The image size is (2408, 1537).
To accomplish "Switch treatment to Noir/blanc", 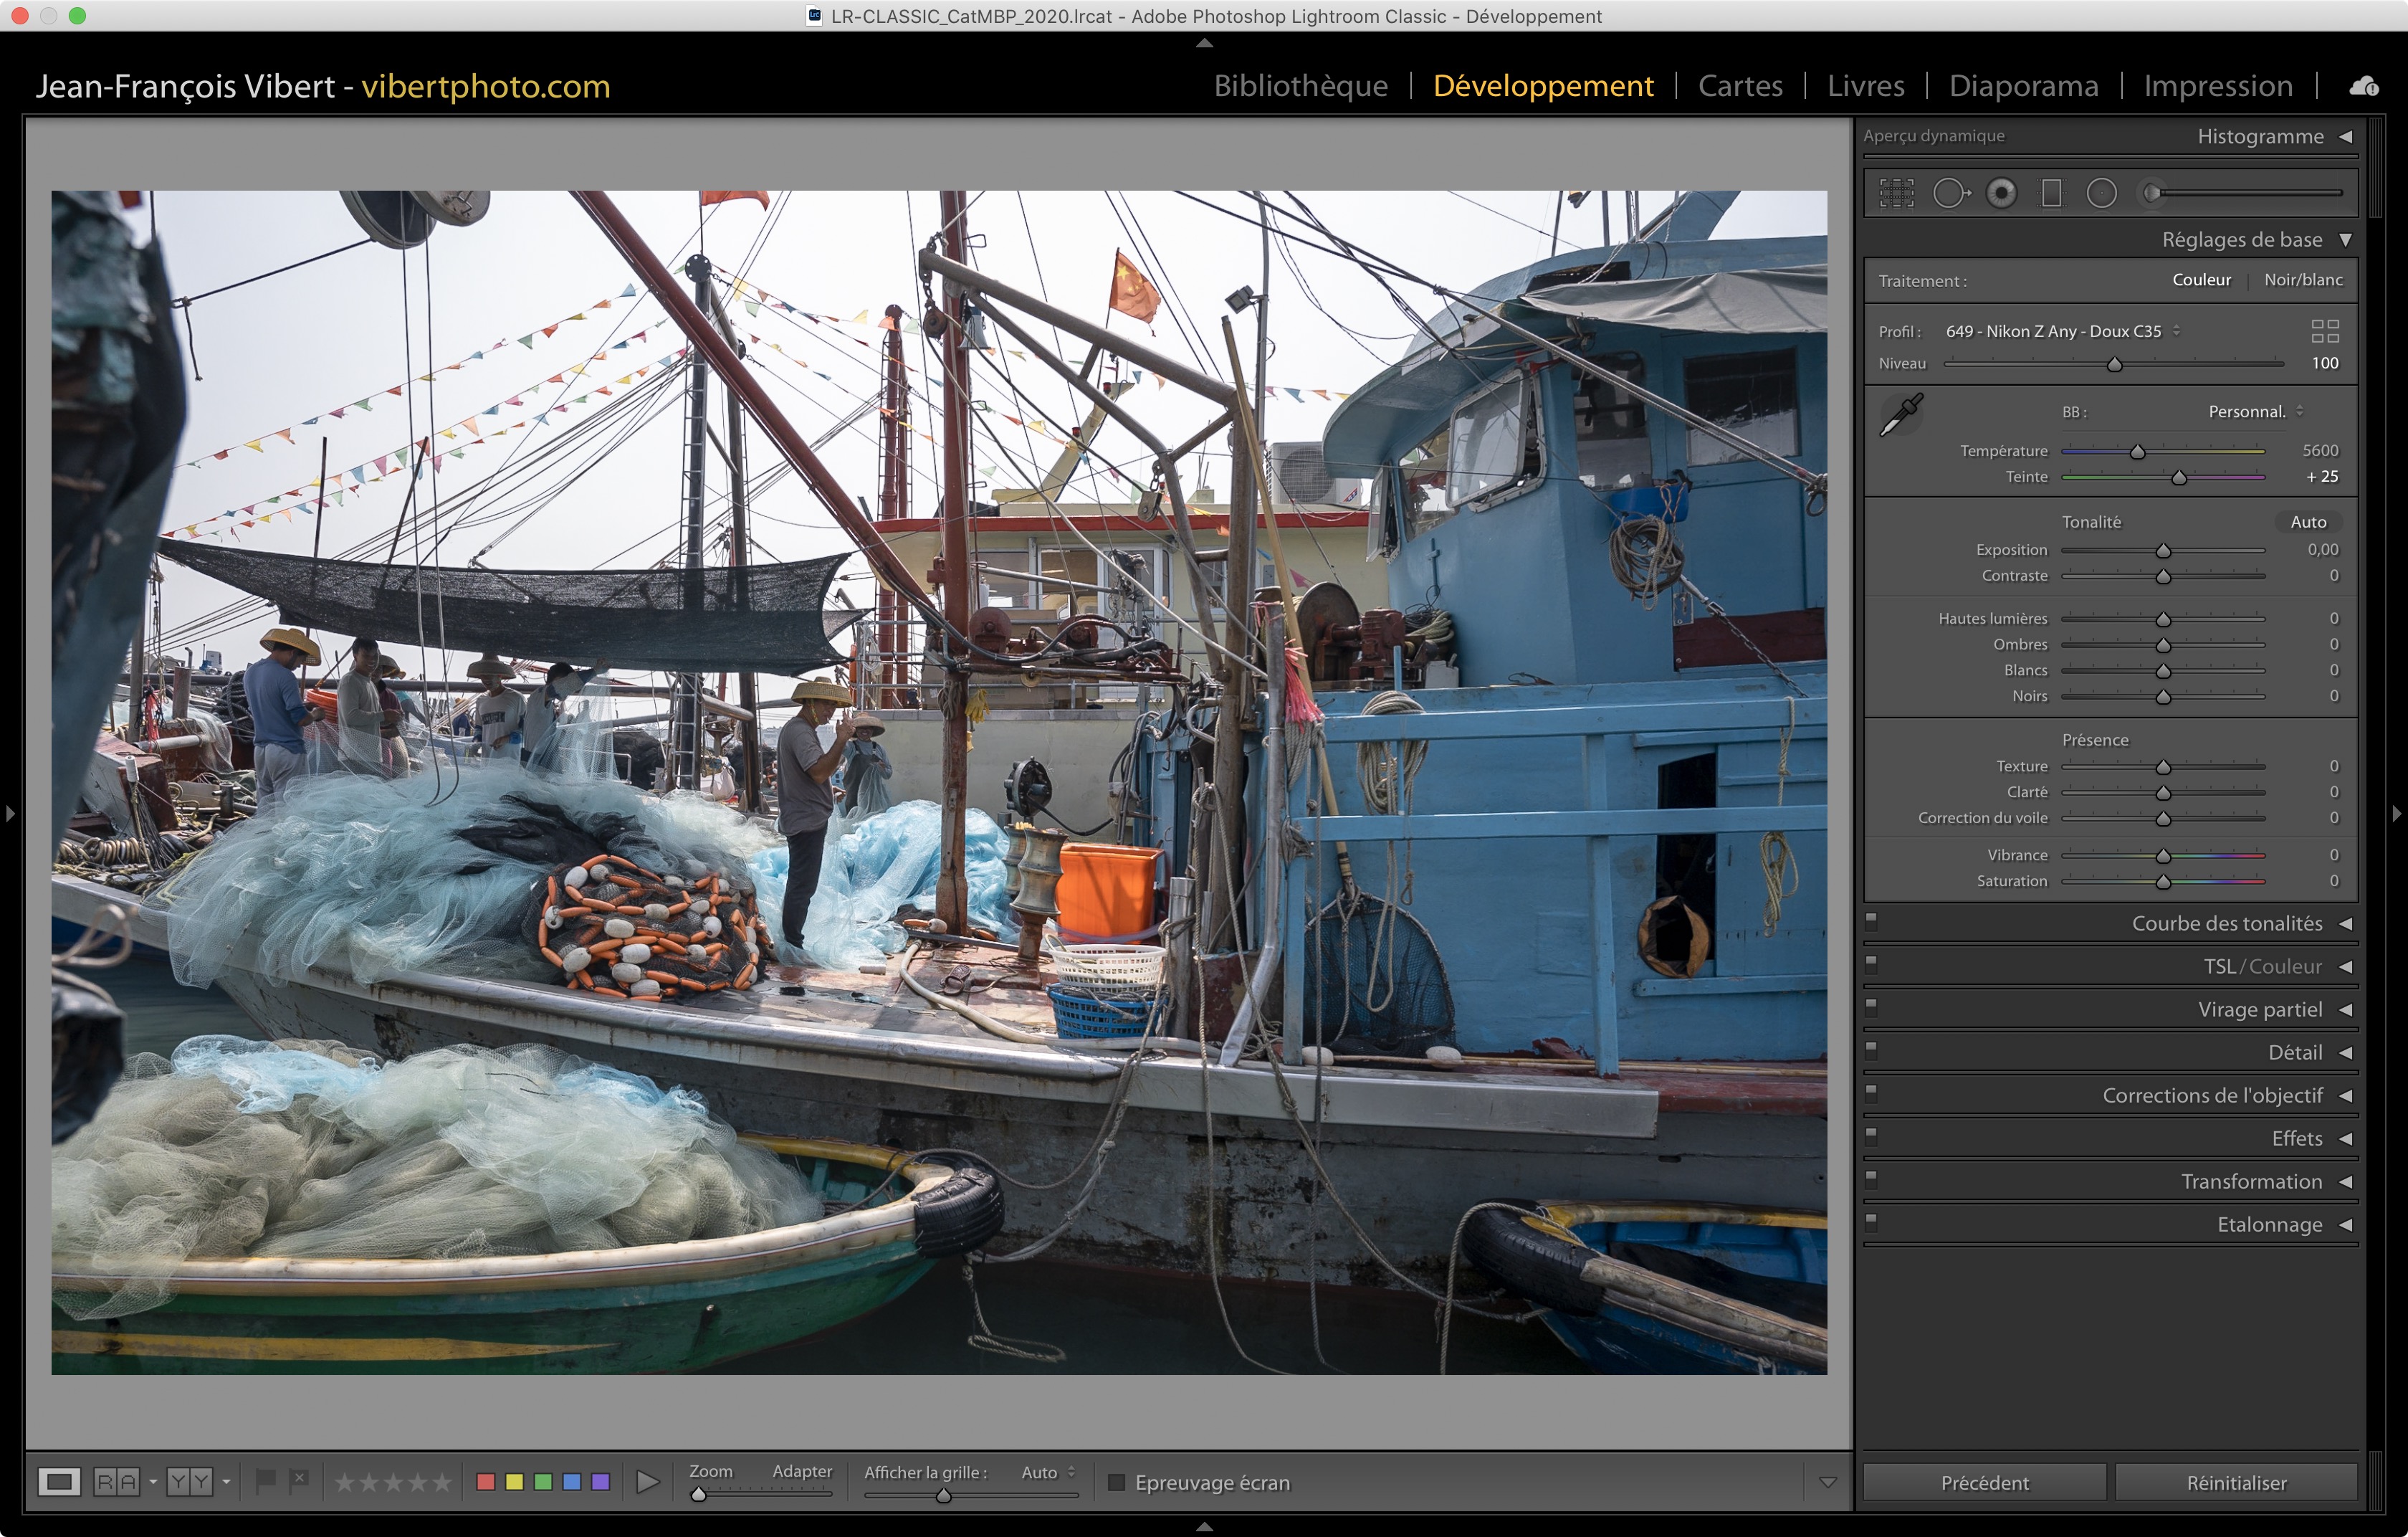I will (2302, 280).
